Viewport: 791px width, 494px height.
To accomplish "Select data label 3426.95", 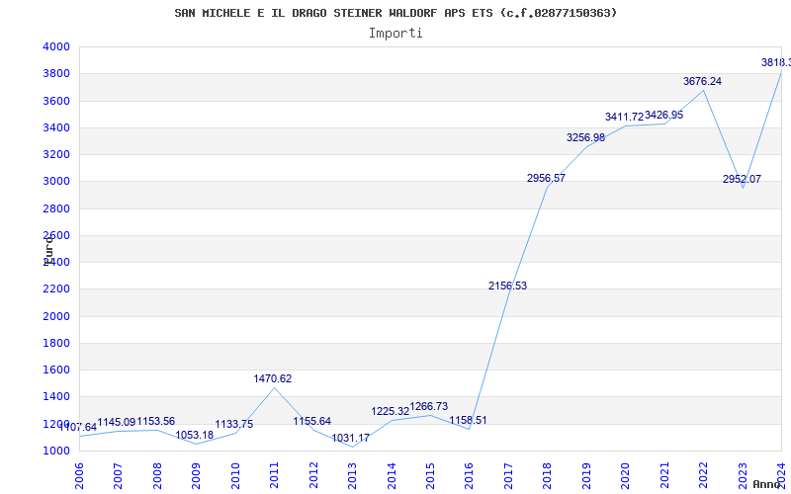I will coord(663,115).
